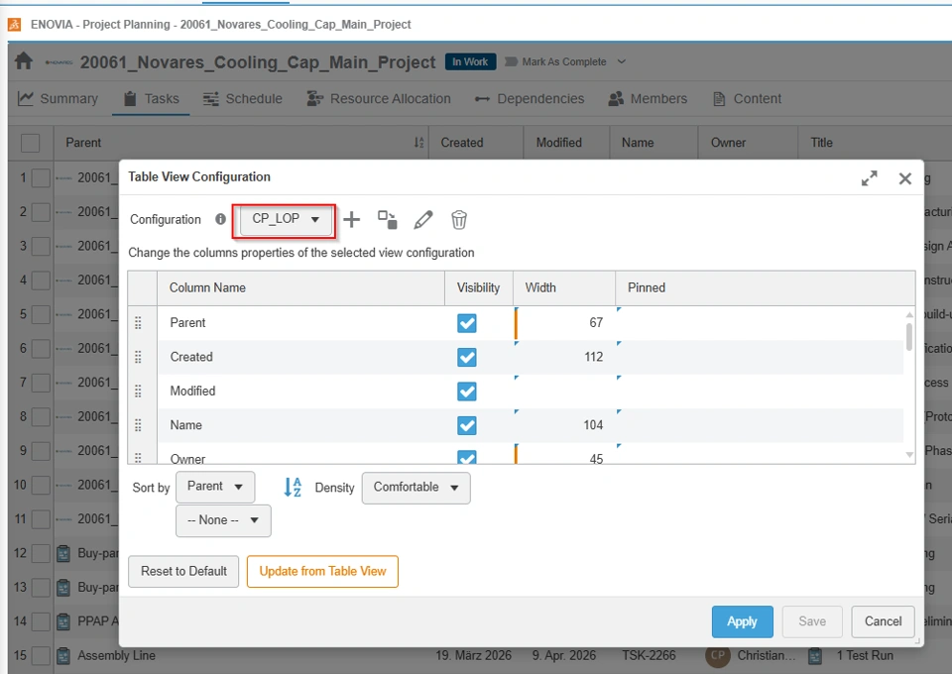The height and width of the screenshot is (674, 952).
Task: Click the drag handle of Modified row
Action: [138, 391]
